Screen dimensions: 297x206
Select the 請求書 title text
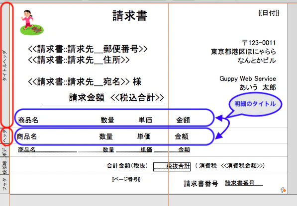(130, 16)
